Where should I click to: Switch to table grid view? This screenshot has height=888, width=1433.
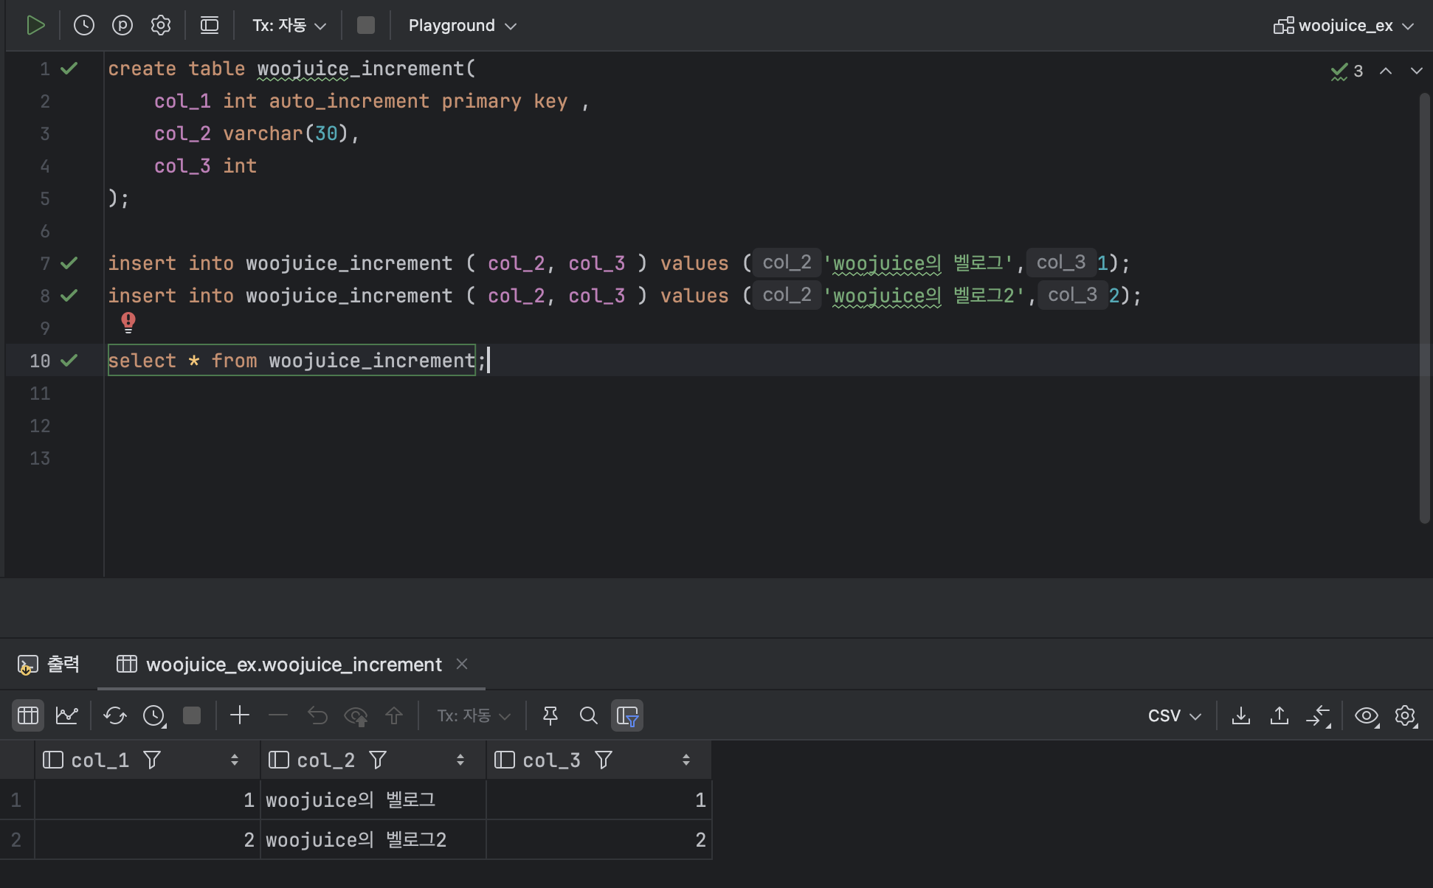pyautogui.click(x=28, y=715)
